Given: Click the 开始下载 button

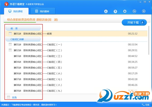Looking at the screenshot, I should pyautogui.click(x=134, y=23).
